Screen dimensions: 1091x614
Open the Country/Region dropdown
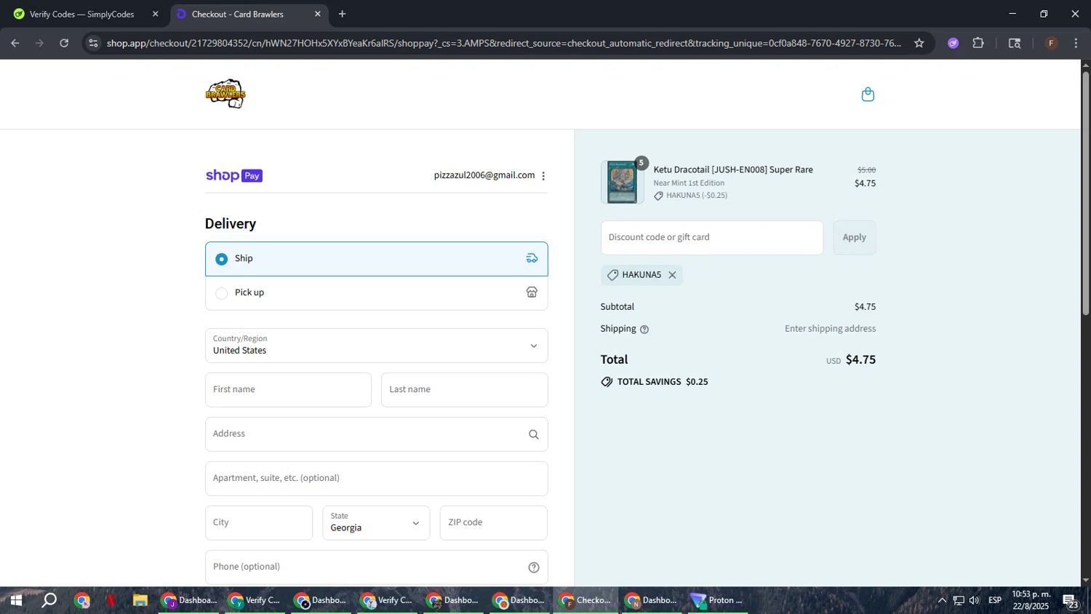click(377, 346)
